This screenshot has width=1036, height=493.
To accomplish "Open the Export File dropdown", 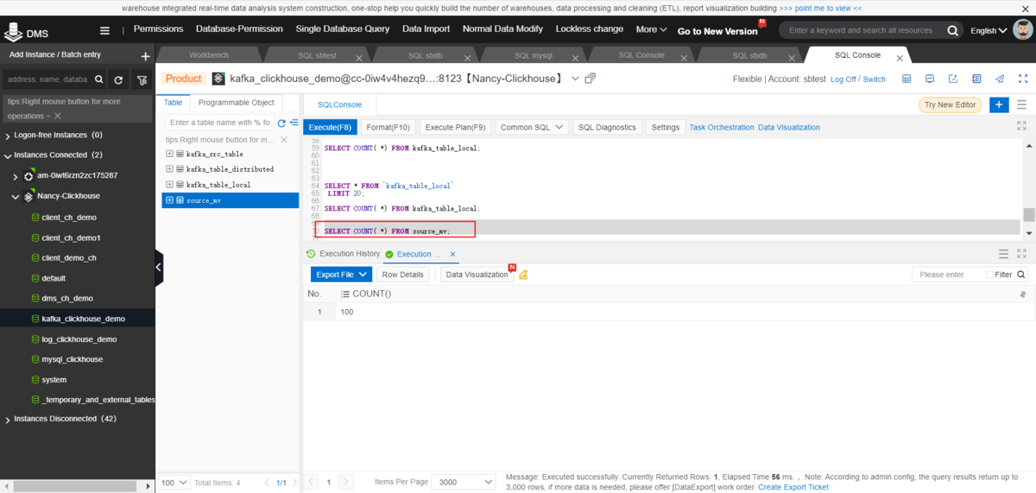I will coord(341,275).
